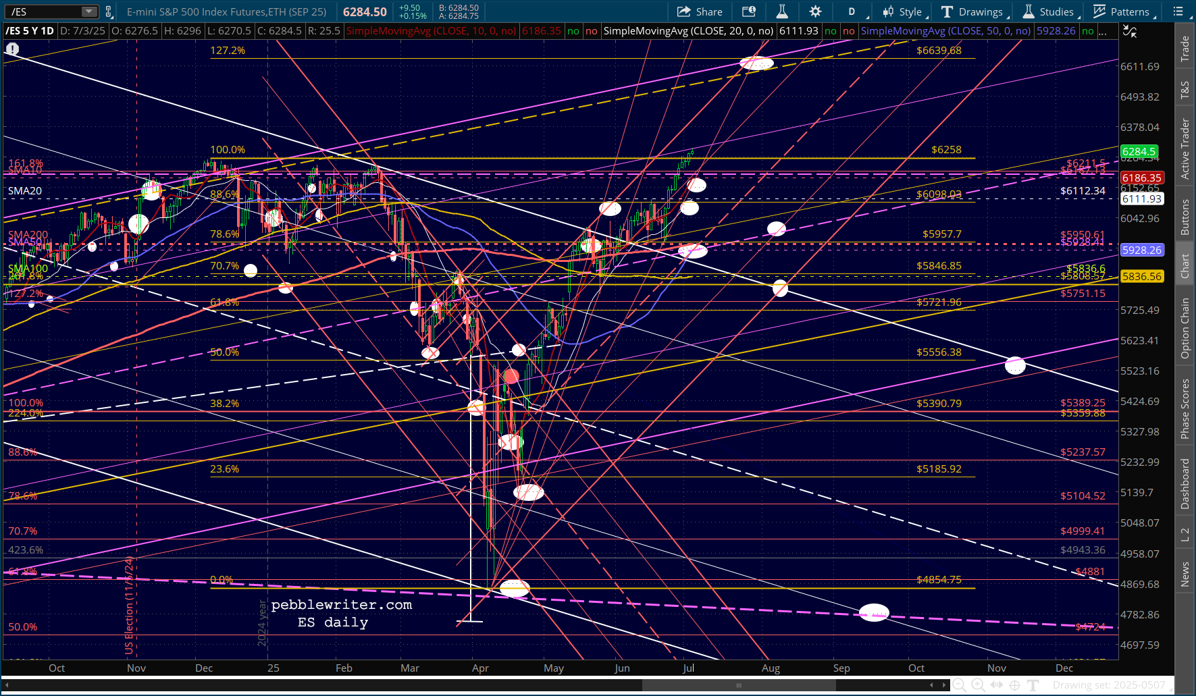Select the text drawing tool at bottom

(x=1033, y=685)
